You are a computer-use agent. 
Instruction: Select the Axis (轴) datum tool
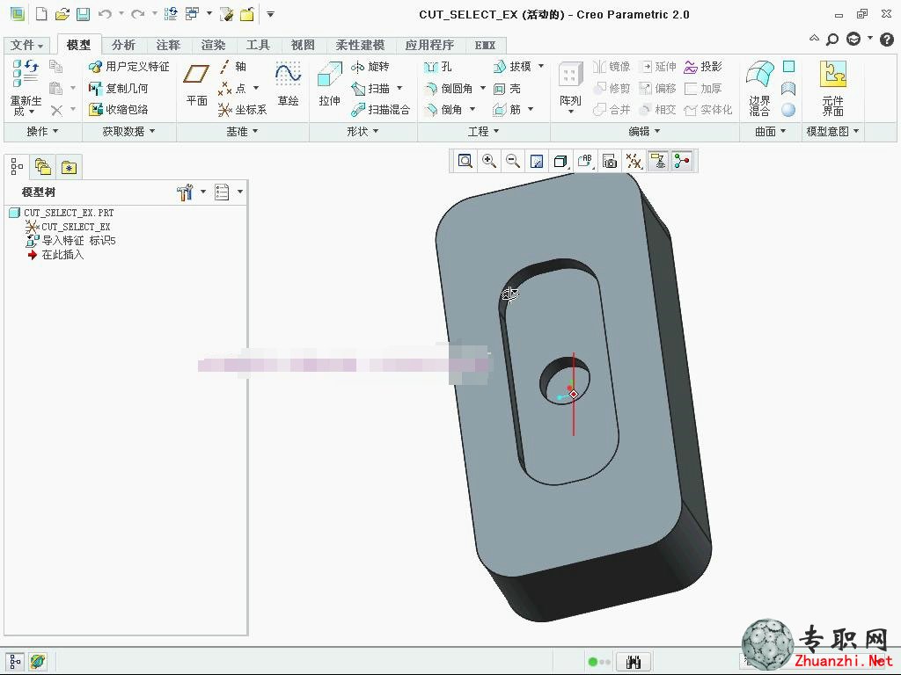pyautogui.click(x=232, y=67)
